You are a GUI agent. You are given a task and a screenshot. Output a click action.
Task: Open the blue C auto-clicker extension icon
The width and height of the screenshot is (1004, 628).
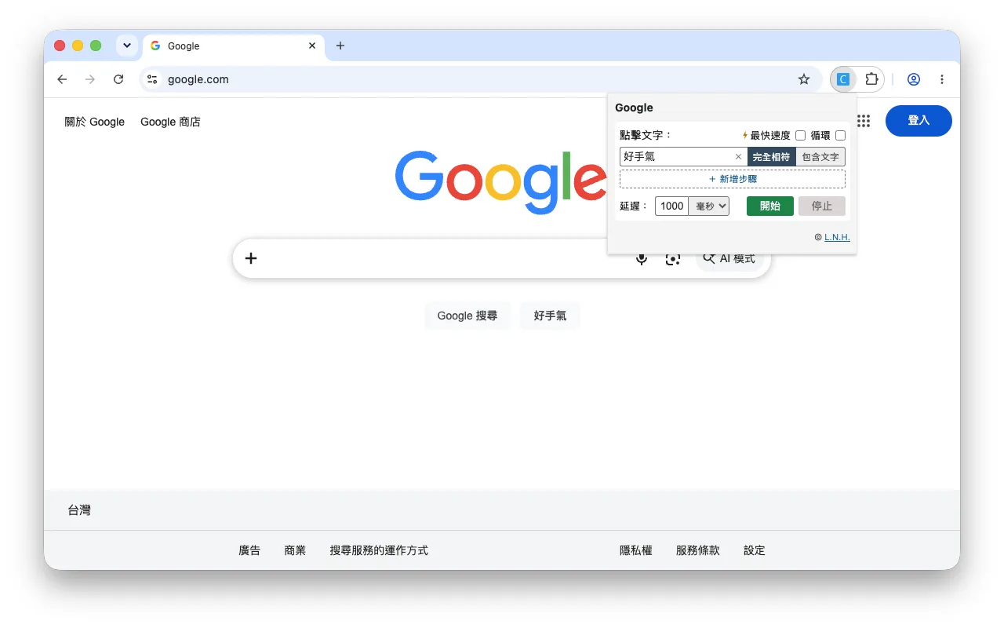click(x=843, y=79)
